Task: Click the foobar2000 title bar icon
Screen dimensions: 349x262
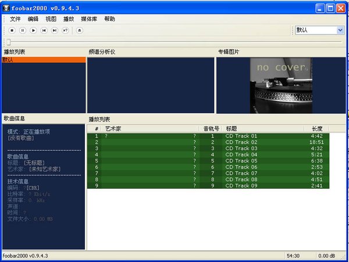Action: tap(6, 8)
